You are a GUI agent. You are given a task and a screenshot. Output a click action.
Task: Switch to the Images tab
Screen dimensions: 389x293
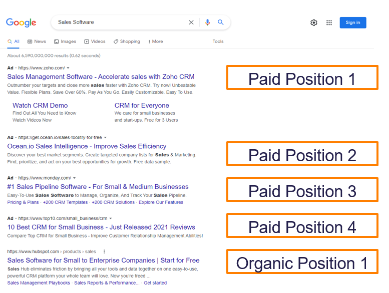pos(65,41)
